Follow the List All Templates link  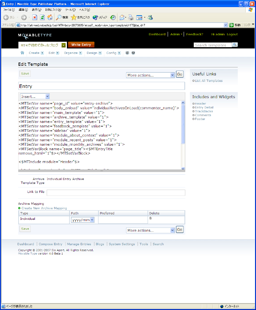pyautogui.click(x=208, y=81)
